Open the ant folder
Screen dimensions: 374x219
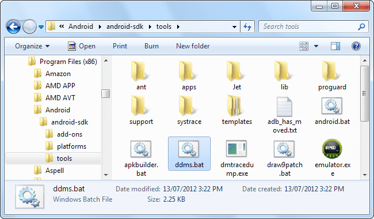point(141,75)
